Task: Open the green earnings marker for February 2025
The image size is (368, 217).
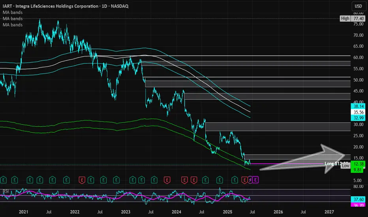Action: [235, 180]
